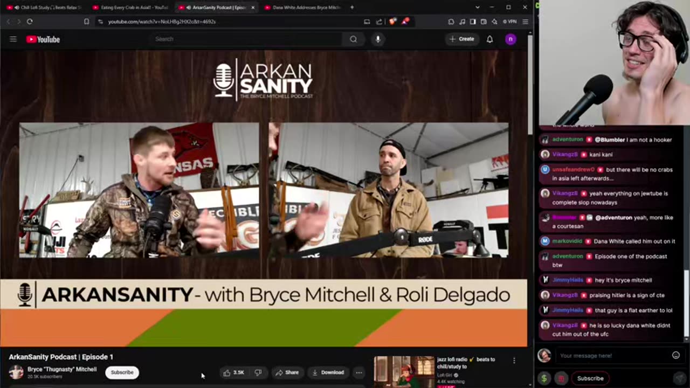Click the ArkanSanity video player area
This screenshot has width=690, height=388.
264,198
